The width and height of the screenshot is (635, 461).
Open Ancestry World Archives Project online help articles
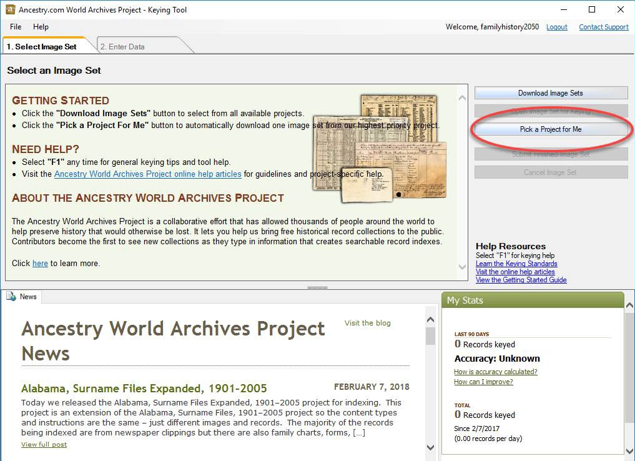pyautogui.click(x=148, y=174)
